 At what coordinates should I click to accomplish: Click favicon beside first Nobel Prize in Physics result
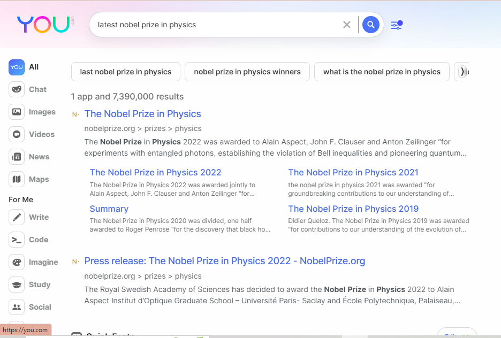click(x=75, y=114)
